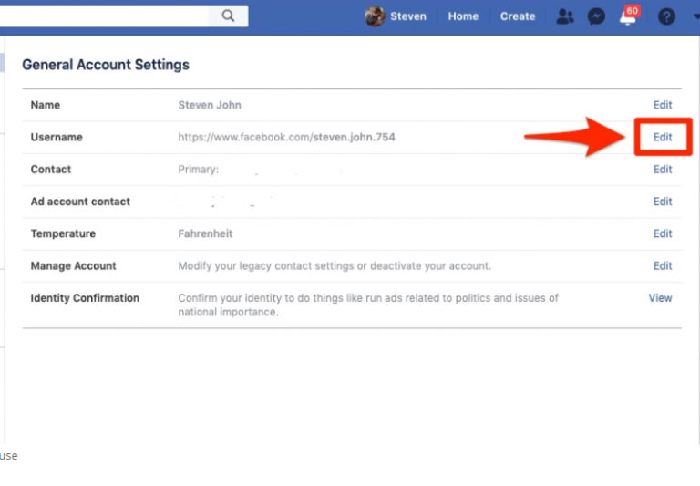700x486 pixels.
Task: Open the Create menu
Action: click(x=518, y=16)
